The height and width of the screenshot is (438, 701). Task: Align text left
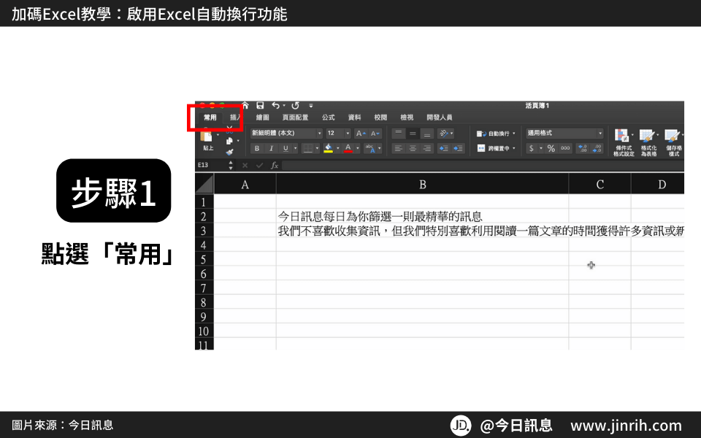coord(399,148)
